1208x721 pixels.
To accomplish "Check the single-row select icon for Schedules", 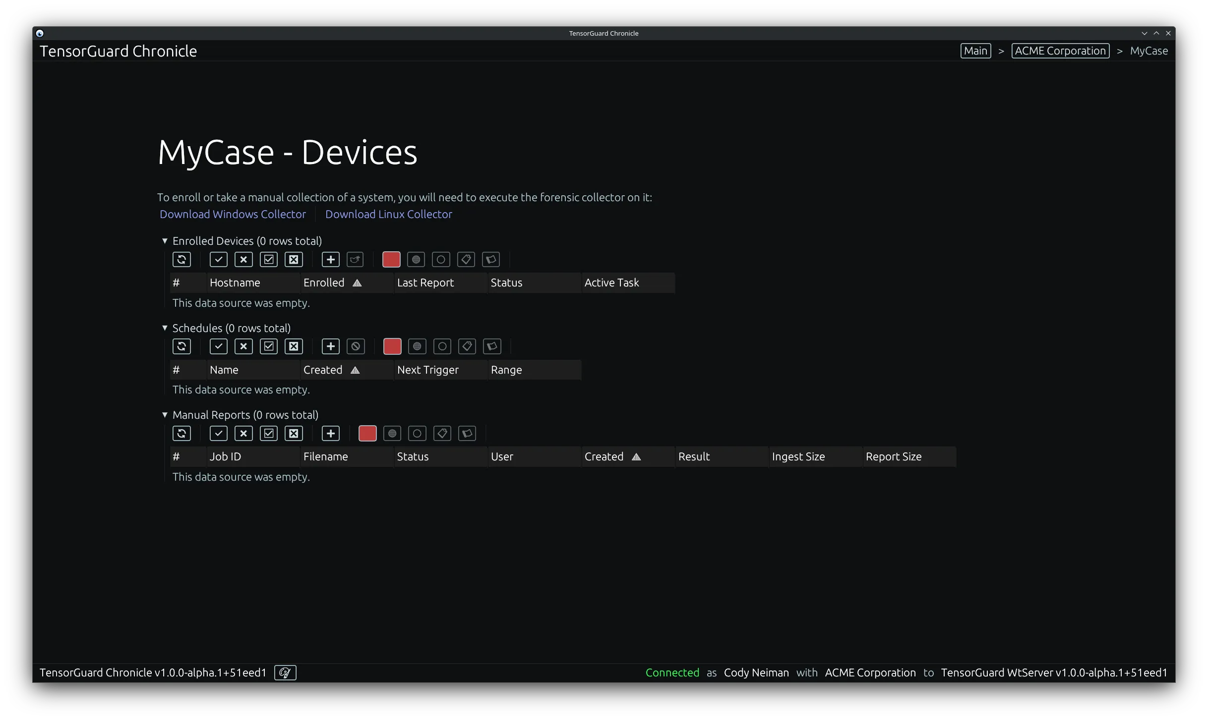I will click(218, 346).
